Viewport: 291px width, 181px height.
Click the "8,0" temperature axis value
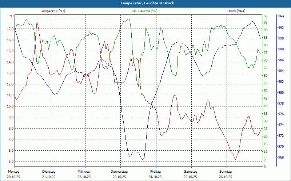click(x=11, y=129)
